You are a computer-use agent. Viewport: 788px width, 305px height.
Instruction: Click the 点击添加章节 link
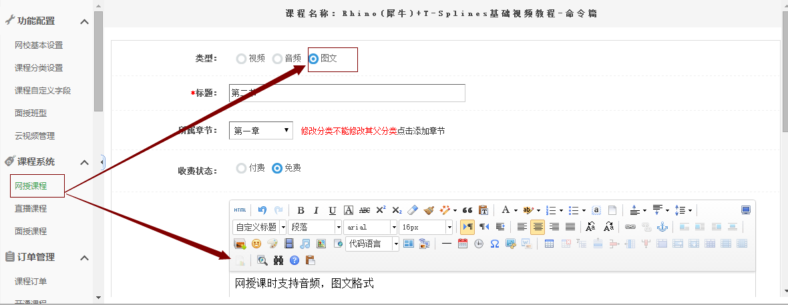(x=421, y=131)
